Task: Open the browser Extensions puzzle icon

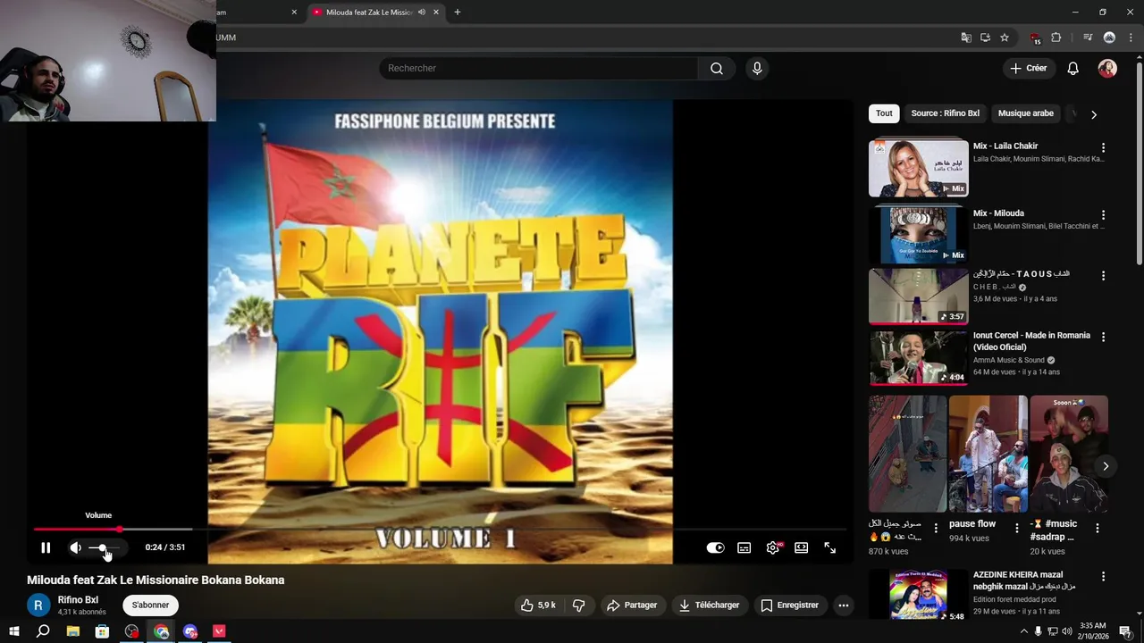Action: 1056,38
